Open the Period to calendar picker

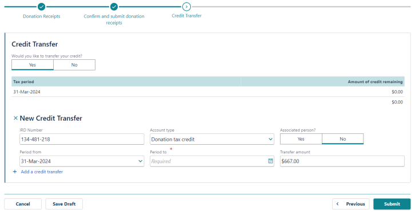pyautogui.click(x=270, y=161)
